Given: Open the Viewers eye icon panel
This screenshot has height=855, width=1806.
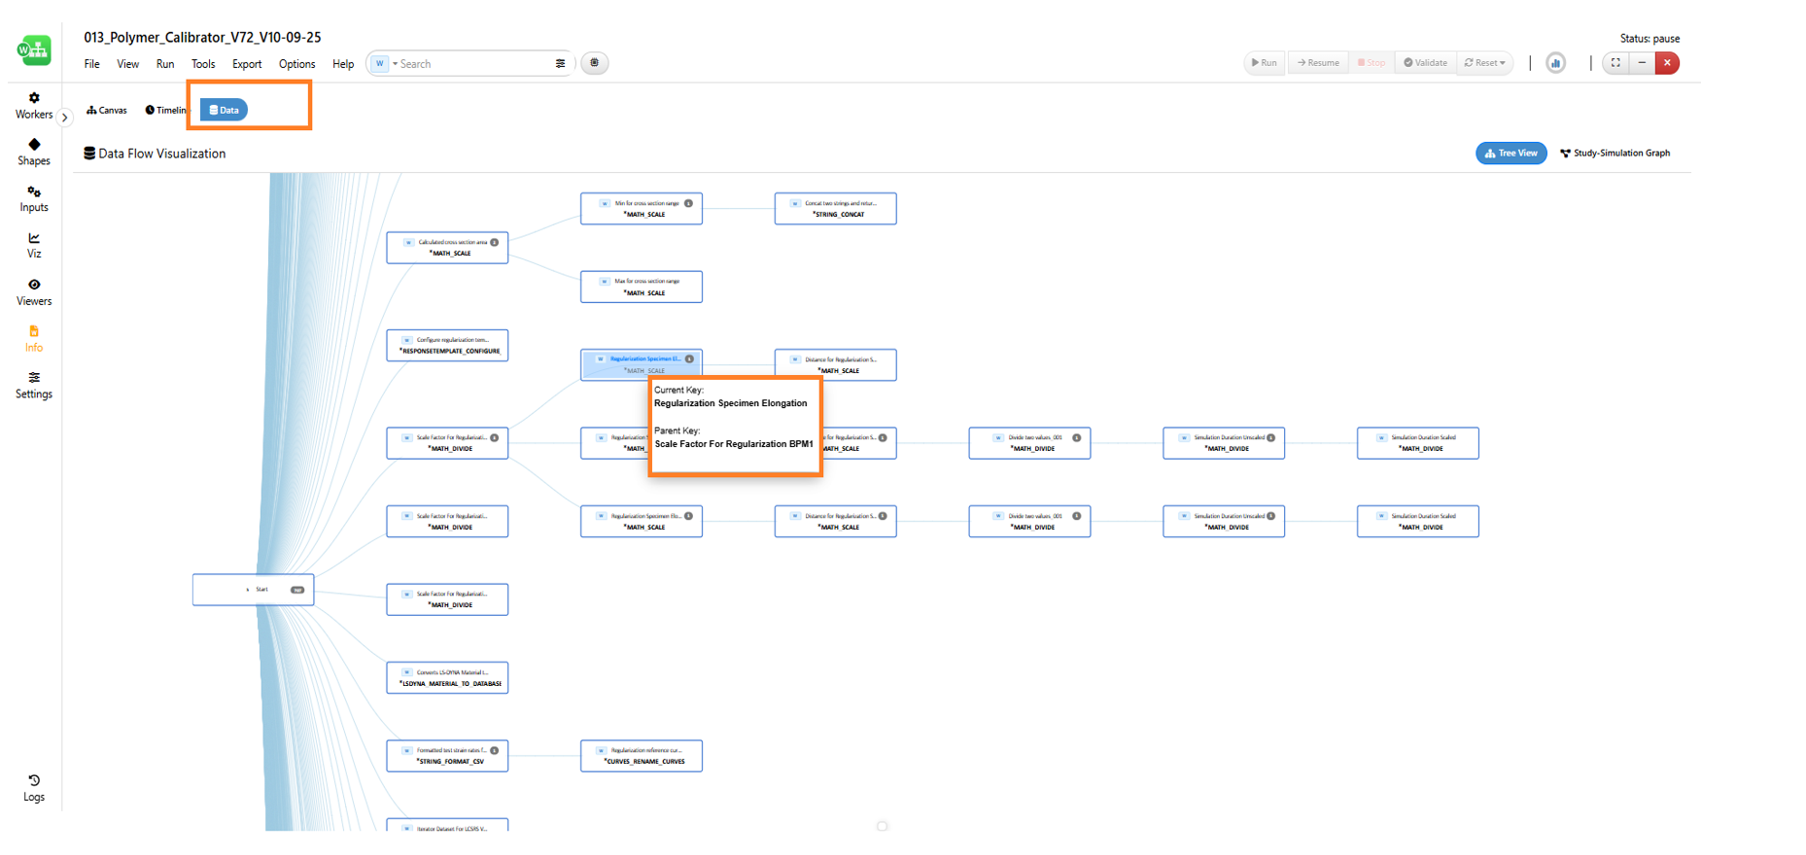Looking at the screenshot, I should point(34,292).
